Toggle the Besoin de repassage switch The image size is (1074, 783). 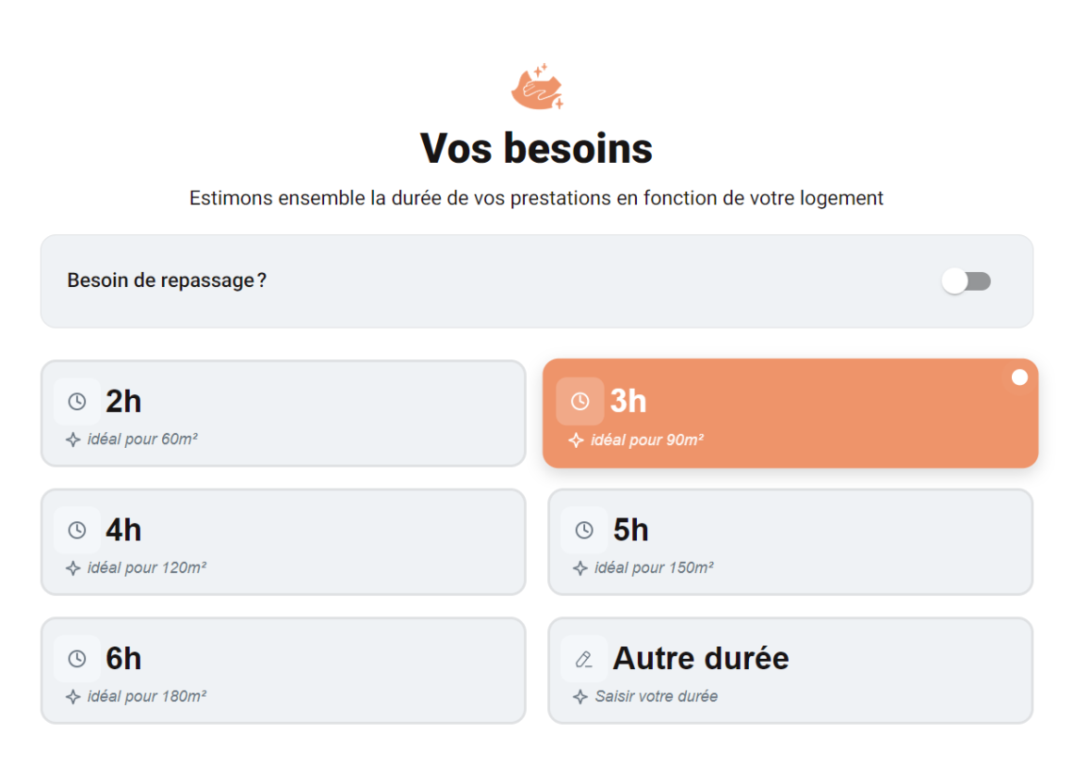(x=966, y=281)
